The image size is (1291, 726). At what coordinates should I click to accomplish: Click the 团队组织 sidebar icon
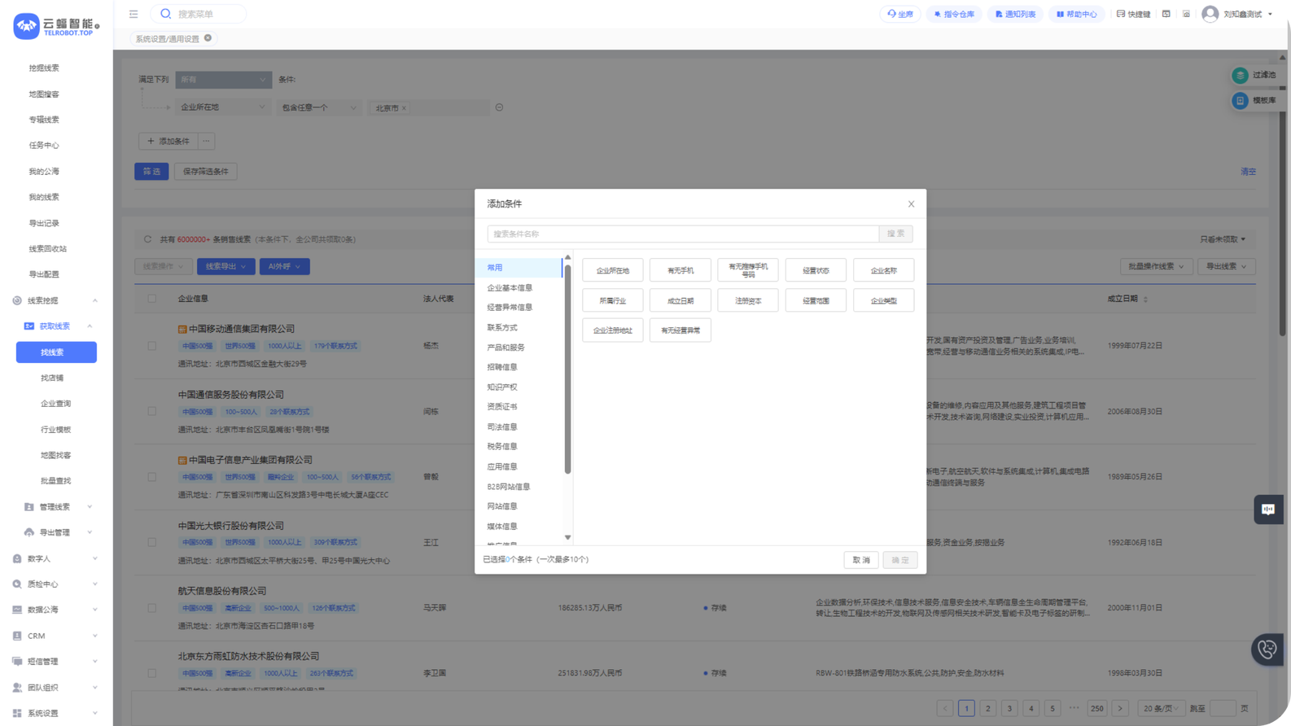pos(17,688)
